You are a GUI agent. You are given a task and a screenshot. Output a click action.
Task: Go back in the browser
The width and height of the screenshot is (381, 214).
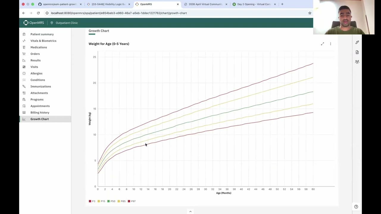tap(24, 13)
